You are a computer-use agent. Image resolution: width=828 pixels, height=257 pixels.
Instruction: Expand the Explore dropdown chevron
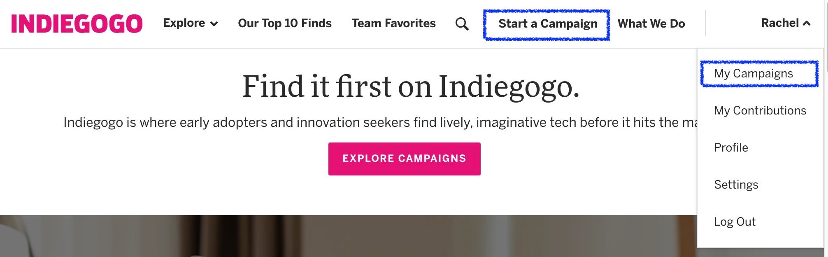214,24
